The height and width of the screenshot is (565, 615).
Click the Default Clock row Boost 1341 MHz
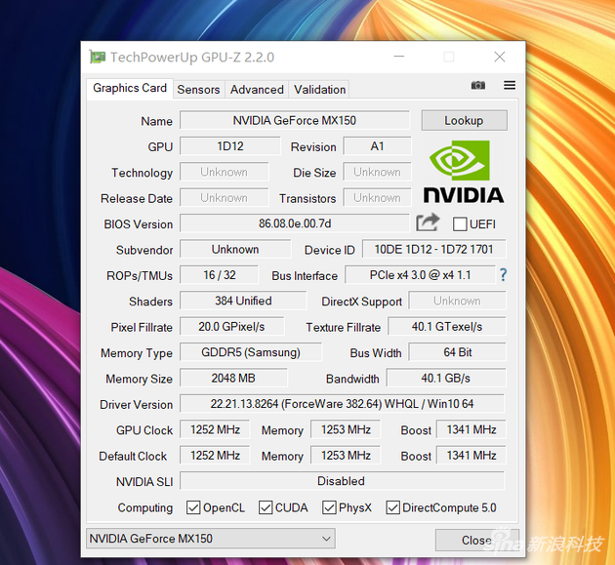pos(471,455)
